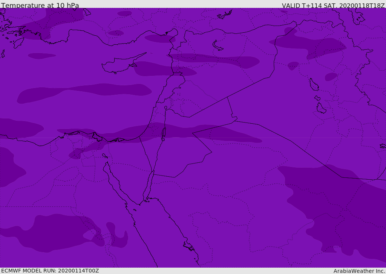The height and width of the screenshot is (274, 386).
Task: Click Rhodes island near the top-left
Action: tap(17, 43)
